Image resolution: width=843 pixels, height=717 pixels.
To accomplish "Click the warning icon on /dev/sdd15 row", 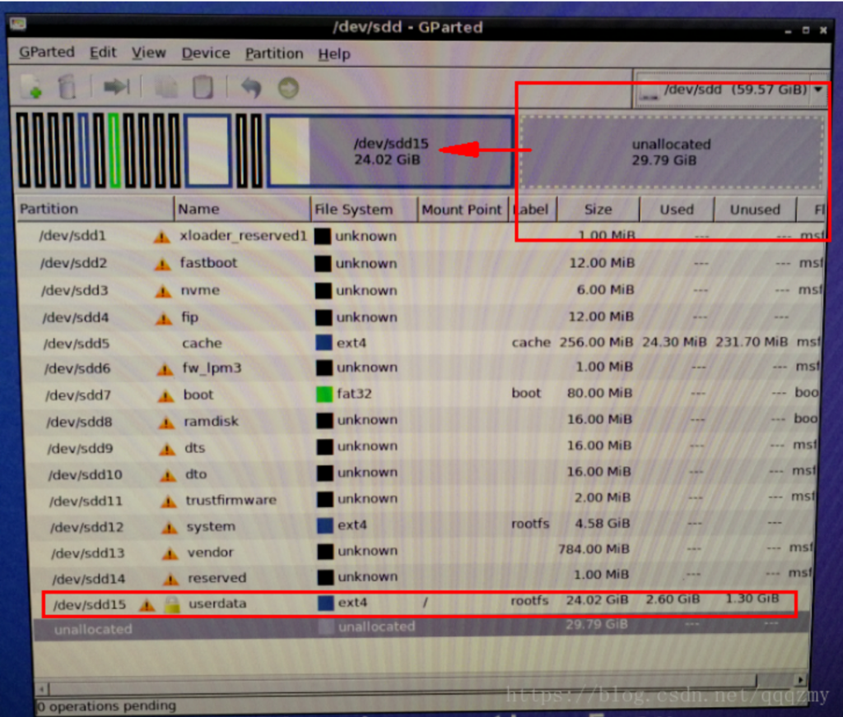I will [147, 605].
